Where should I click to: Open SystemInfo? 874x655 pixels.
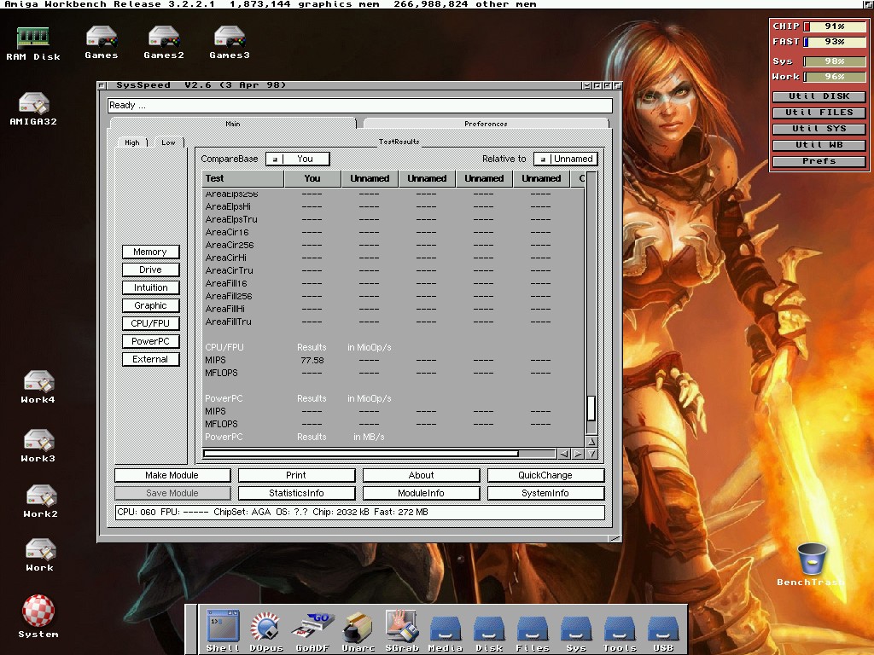click(545, 493)
